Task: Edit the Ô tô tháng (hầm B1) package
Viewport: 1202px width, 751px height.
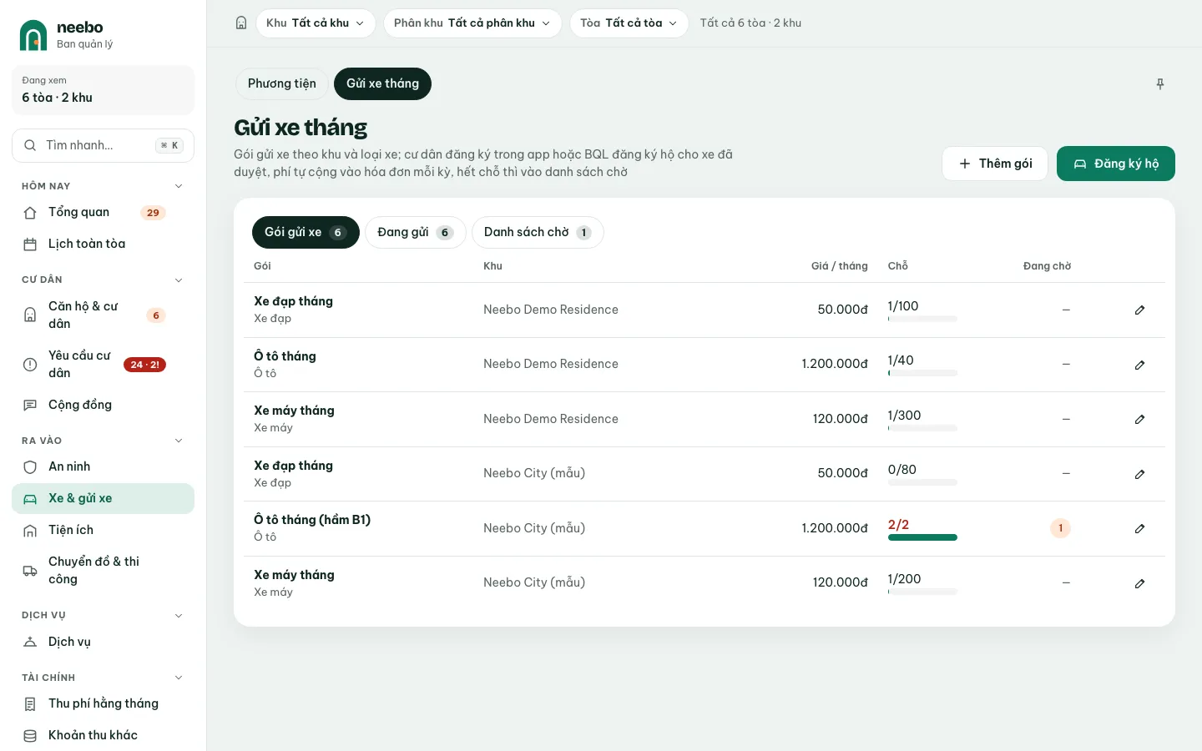Action: [1139, 529]
